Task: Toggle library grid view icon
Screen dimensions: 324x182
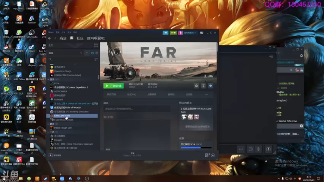Action: 96,45
